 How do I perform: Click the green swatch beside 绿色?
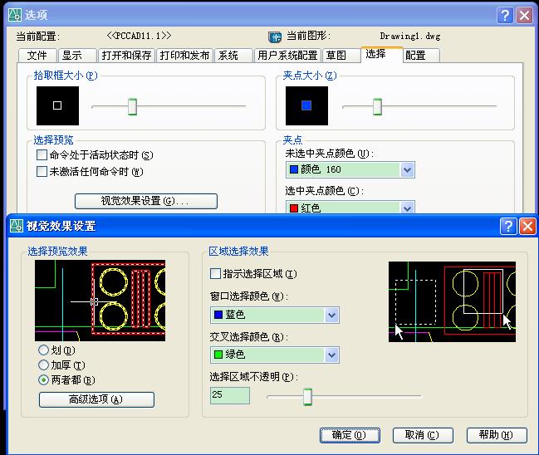click(x=218, y=355)
